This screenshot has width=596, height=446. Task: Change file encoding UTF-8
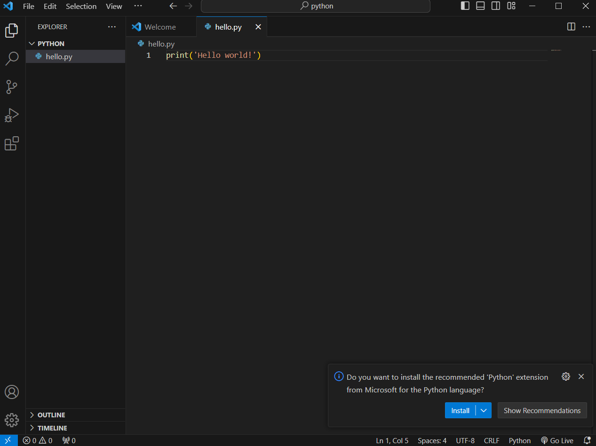[465, 440]
